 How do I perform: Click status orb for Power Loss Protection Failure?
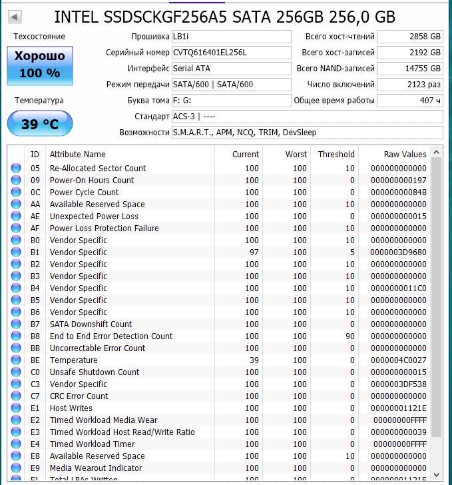[x=16, y=228]
